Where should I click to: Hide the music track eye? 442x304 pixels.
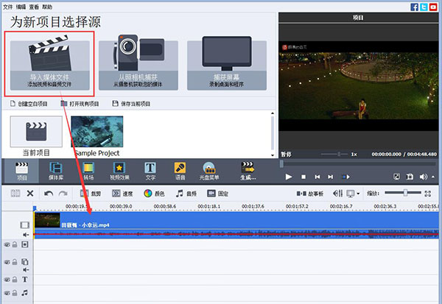click(7, 293)
